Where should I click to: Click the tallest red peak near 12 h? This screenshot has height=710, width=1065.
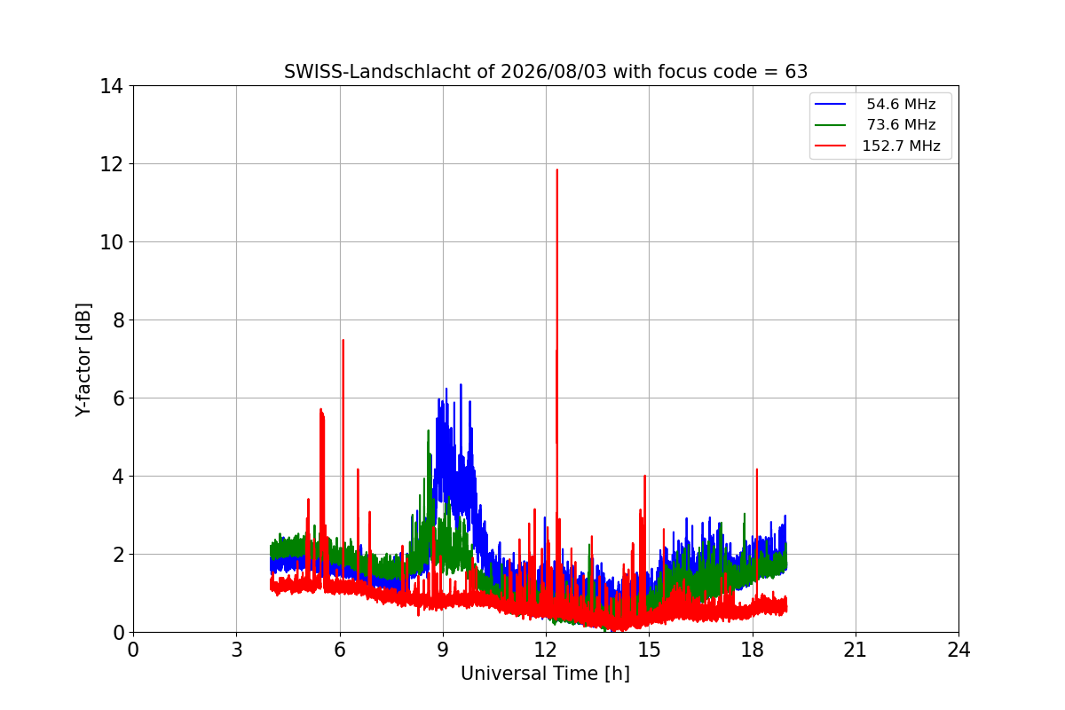(556, 170)
